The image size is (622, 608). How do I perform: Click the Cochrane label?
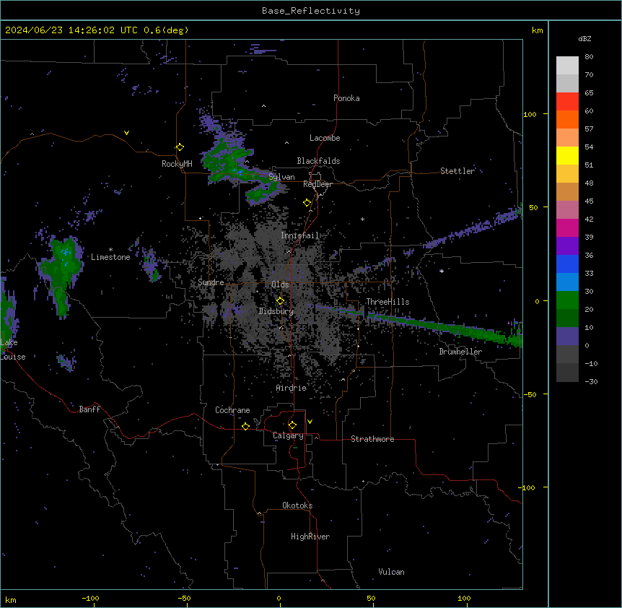point(232,410)
